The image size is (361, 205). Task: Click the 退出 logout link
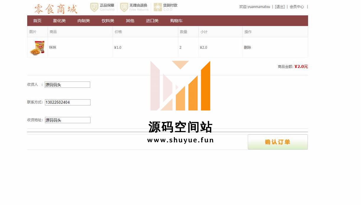coord(280,7)
